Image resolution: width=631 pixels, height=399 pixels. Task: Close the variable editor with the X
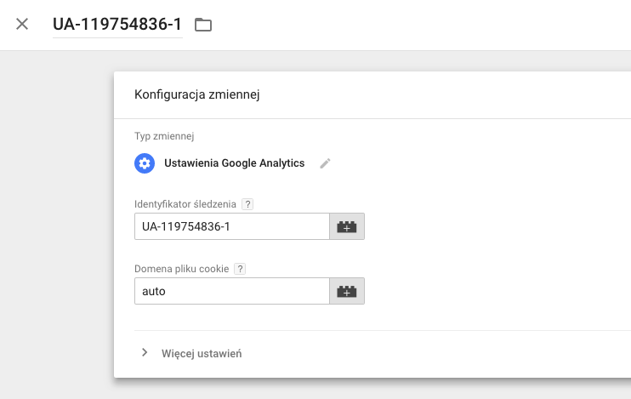tap(23, 24)
